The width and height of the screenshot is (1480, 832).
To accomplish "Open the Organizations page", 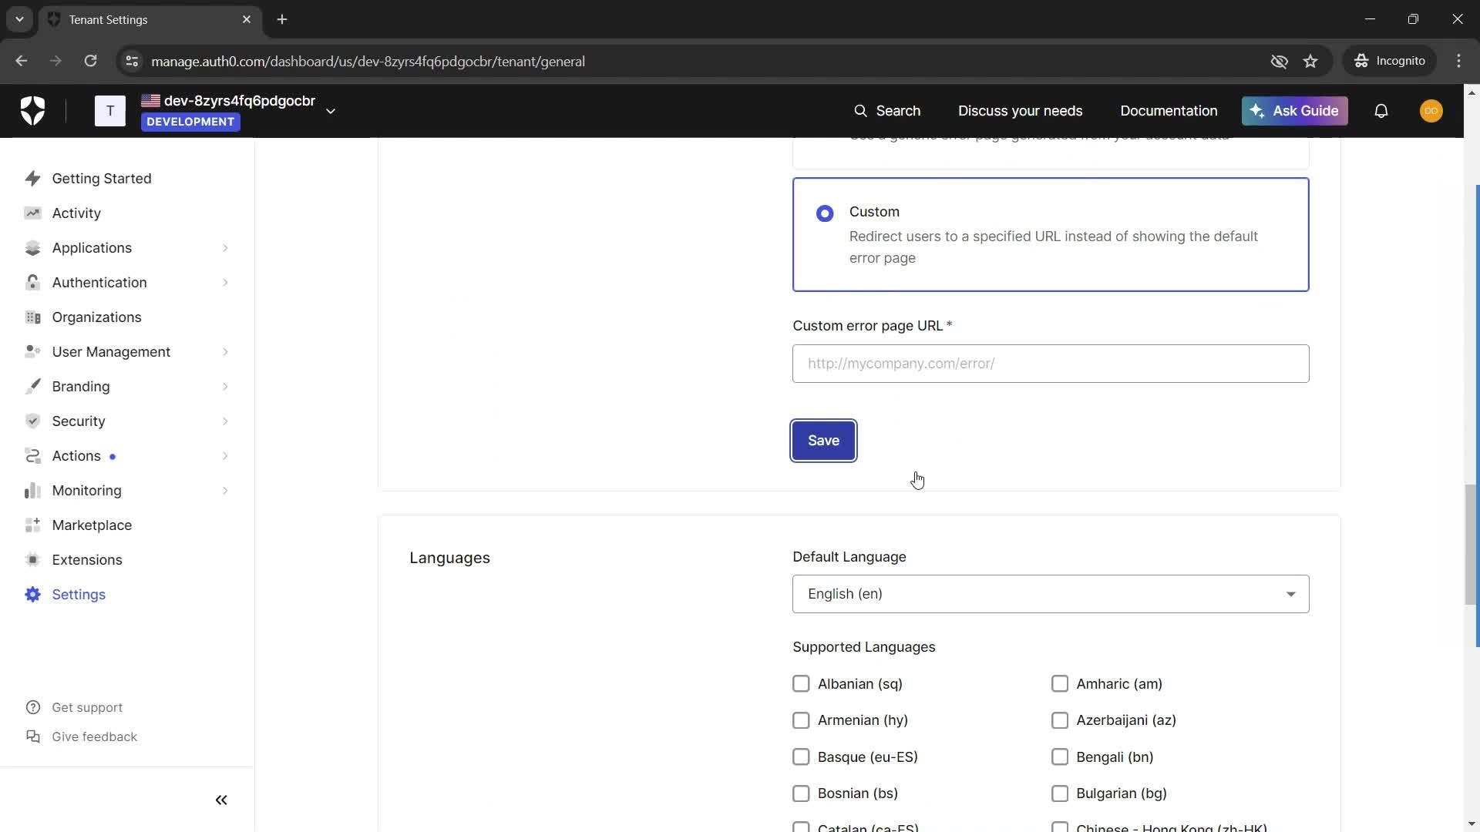I will coord(96,317).
